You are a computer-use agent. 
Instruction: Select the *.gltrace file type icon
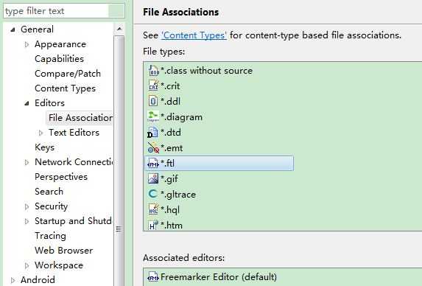coord(153,194)
